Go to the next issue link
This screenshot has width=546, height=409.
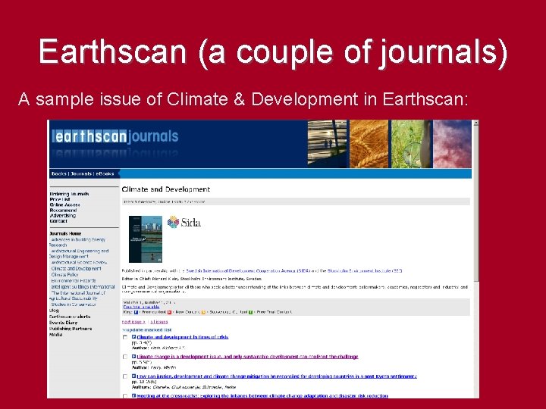pyautogui.click(x=133, y=322)
